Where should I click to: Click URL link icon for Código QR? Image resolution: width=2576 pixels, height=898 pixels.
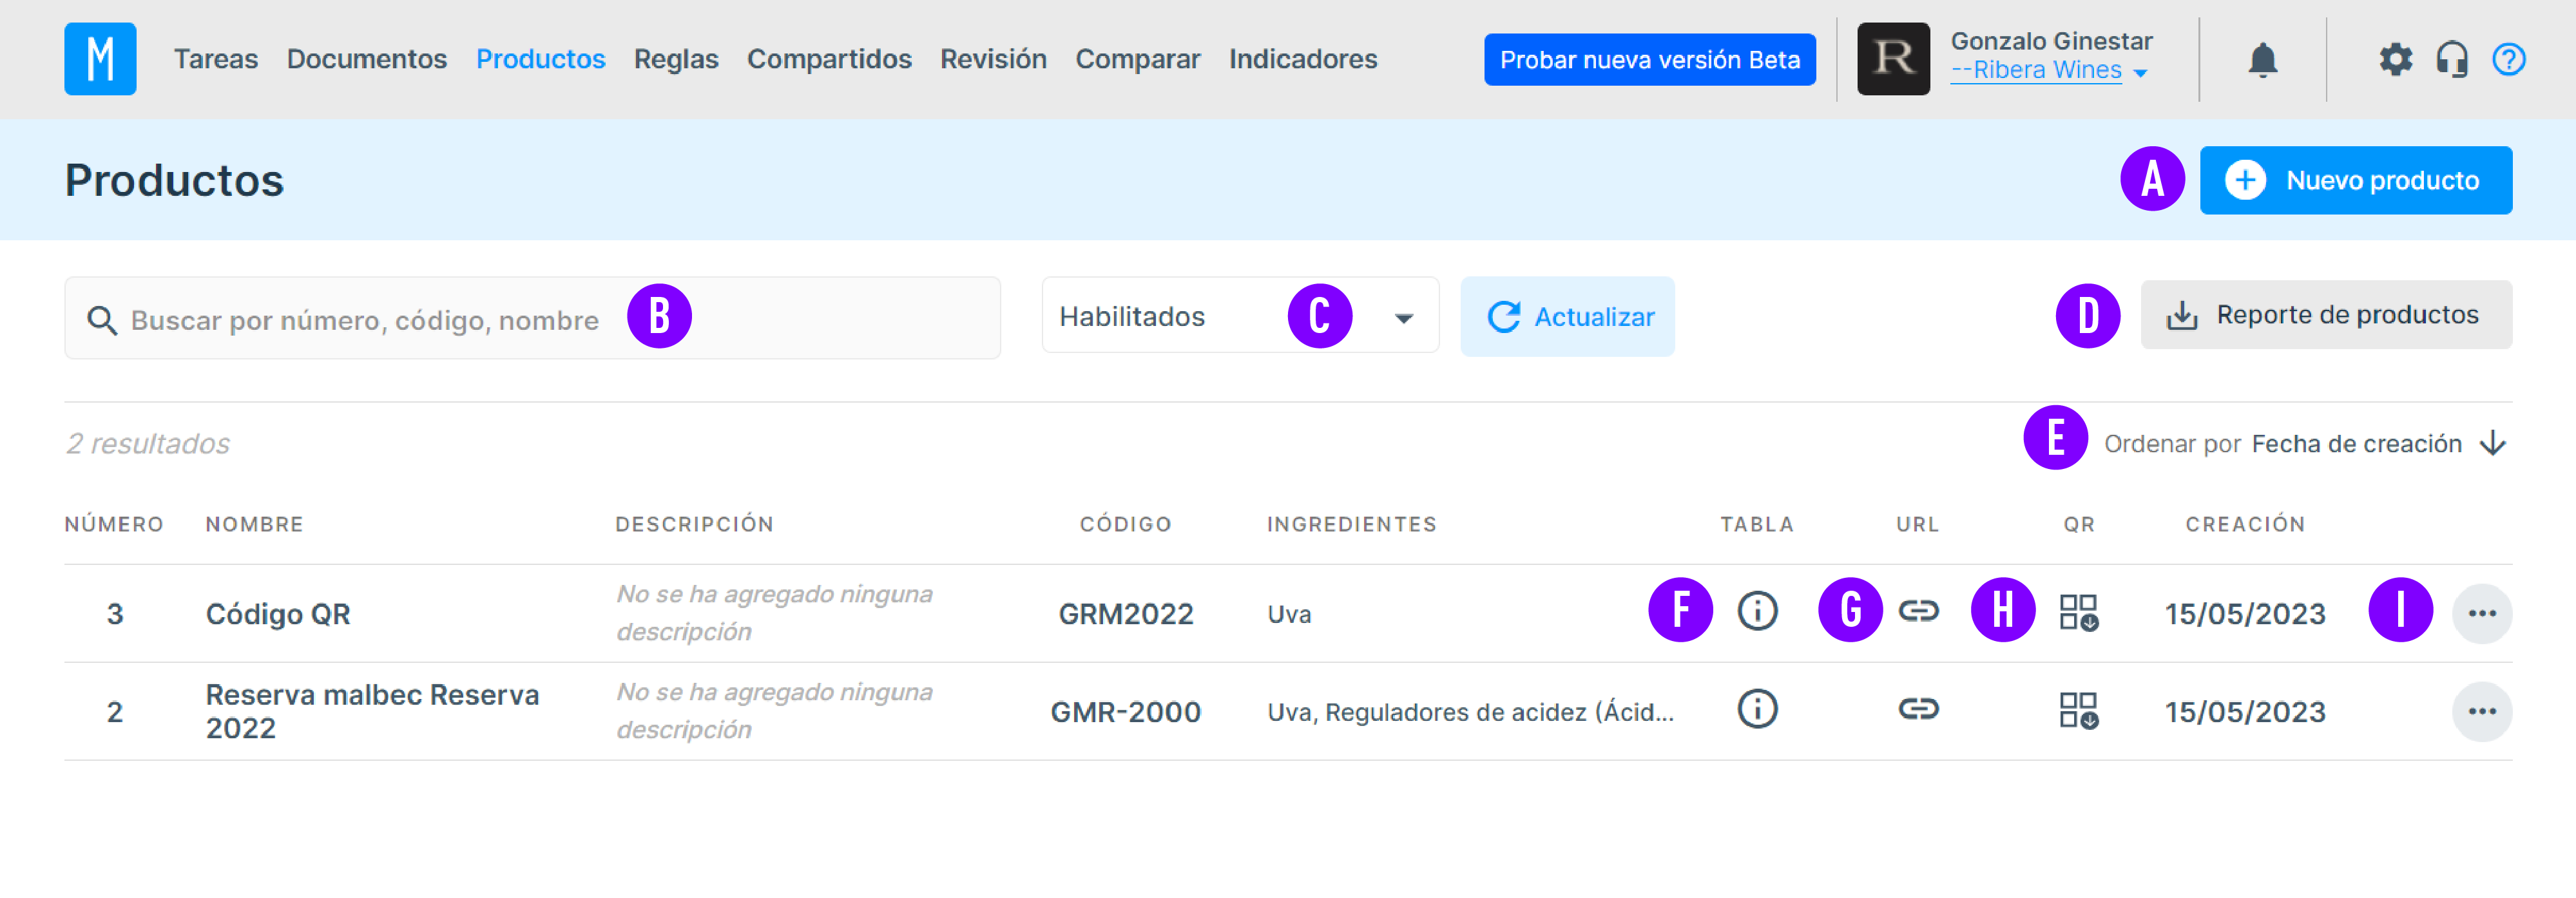(x=1918, y=611)
